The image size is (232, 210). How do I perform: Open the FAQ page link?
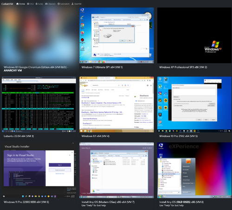(x=30, y=4)
